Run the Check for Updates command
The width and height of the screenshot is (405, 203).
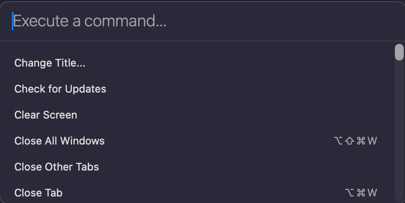click(60, 89)
